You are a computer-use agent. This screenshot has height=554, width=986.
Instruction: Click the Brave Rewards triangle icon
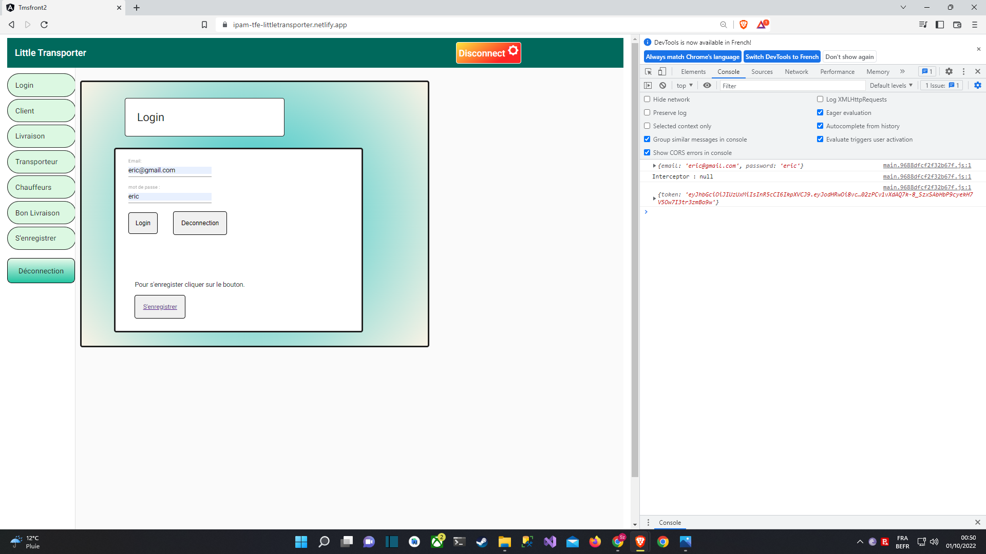click(x=762, y=25)
